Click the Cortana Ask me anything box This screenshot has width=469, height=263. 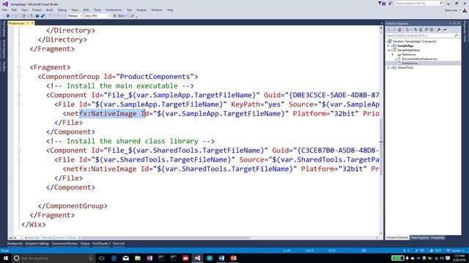coord(53,258)
